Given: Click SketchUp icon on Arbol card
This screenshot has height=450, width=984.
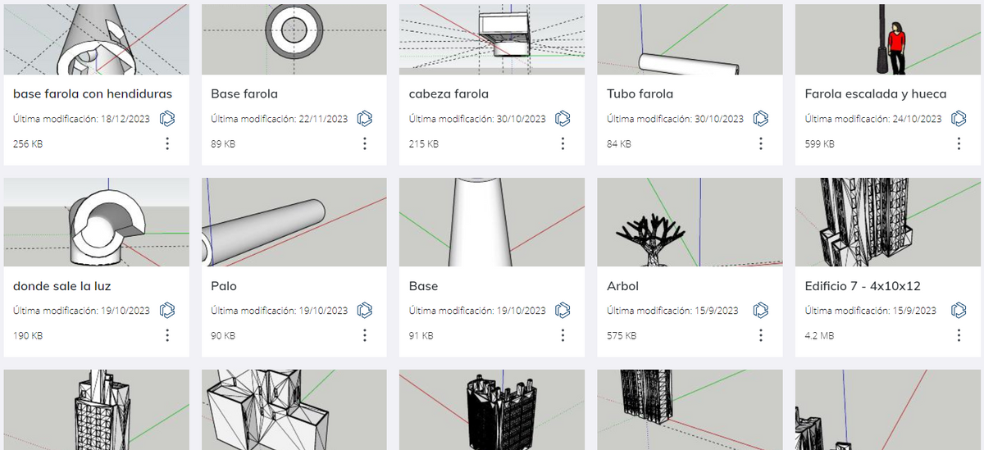Looking at the screenshot, I should point(761,311).
